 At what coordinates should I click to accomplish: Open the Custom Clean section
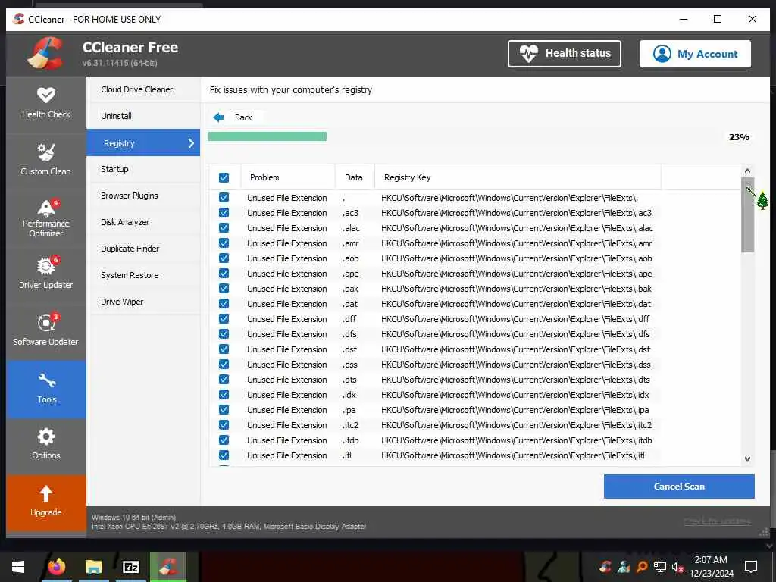click(46, 161)
